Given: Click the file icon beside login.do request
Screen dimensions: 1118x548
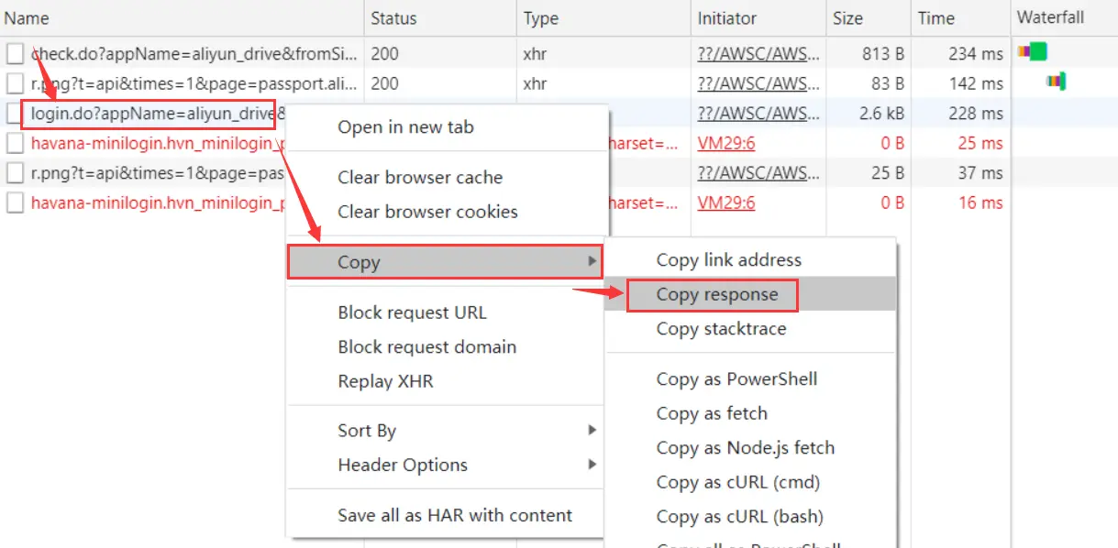Looking at the screenshot, I should (15, 114).
